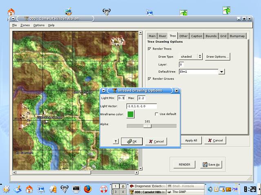Click the question mark help button

(116, 141)
